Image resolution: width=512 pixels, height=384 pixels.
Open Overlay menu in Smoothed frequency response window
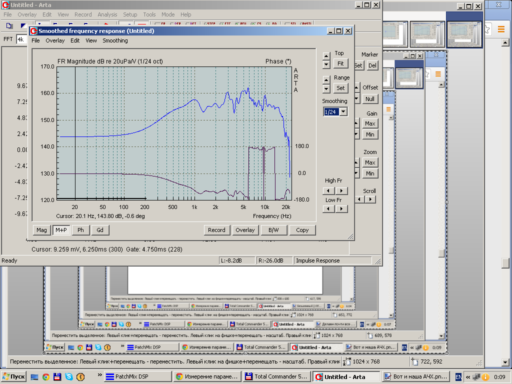55,40
